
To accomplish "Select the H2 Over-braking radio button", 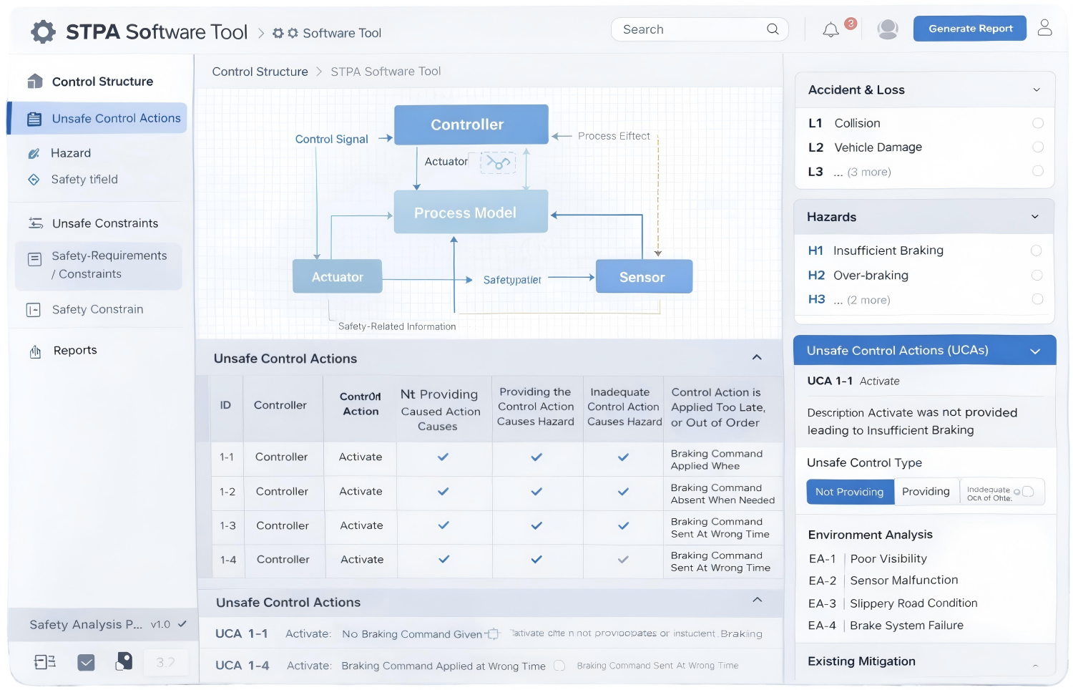I will 1037,276.
